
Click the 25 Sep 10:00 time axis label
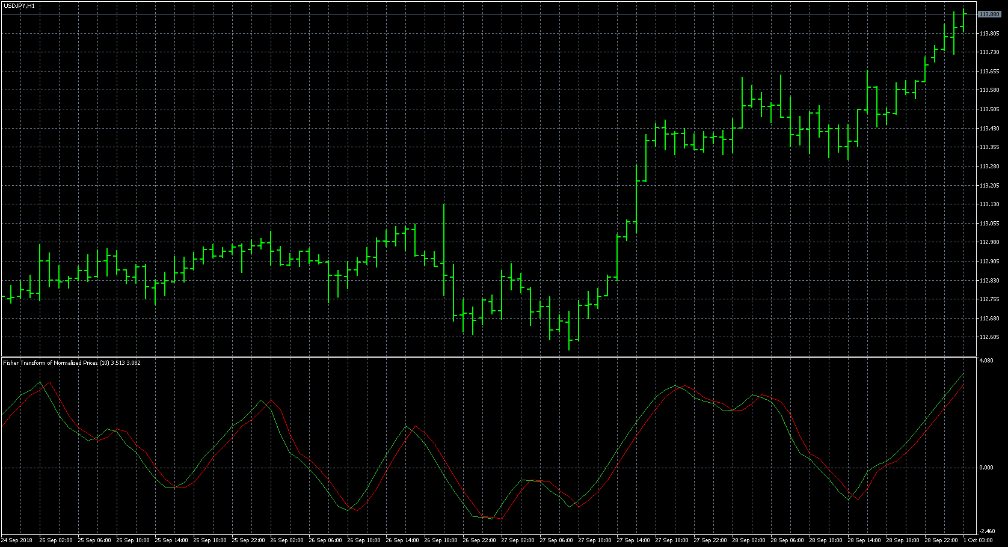click(x=133, y=540)
